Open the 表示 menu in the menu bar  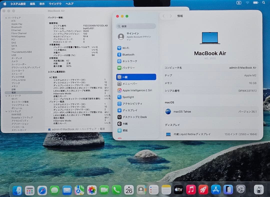[x=42, y=3]
